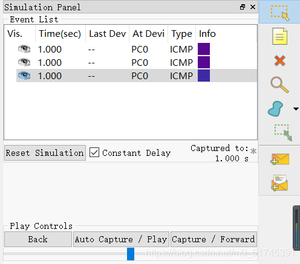Screen dimensions: 300x264
Task: Click Capture / Forward button
Action: [214, 239]
